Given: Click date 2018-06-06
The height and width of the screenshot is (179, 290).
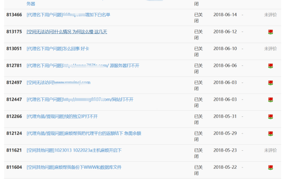Looking at the screenshot, I should 225,66.
